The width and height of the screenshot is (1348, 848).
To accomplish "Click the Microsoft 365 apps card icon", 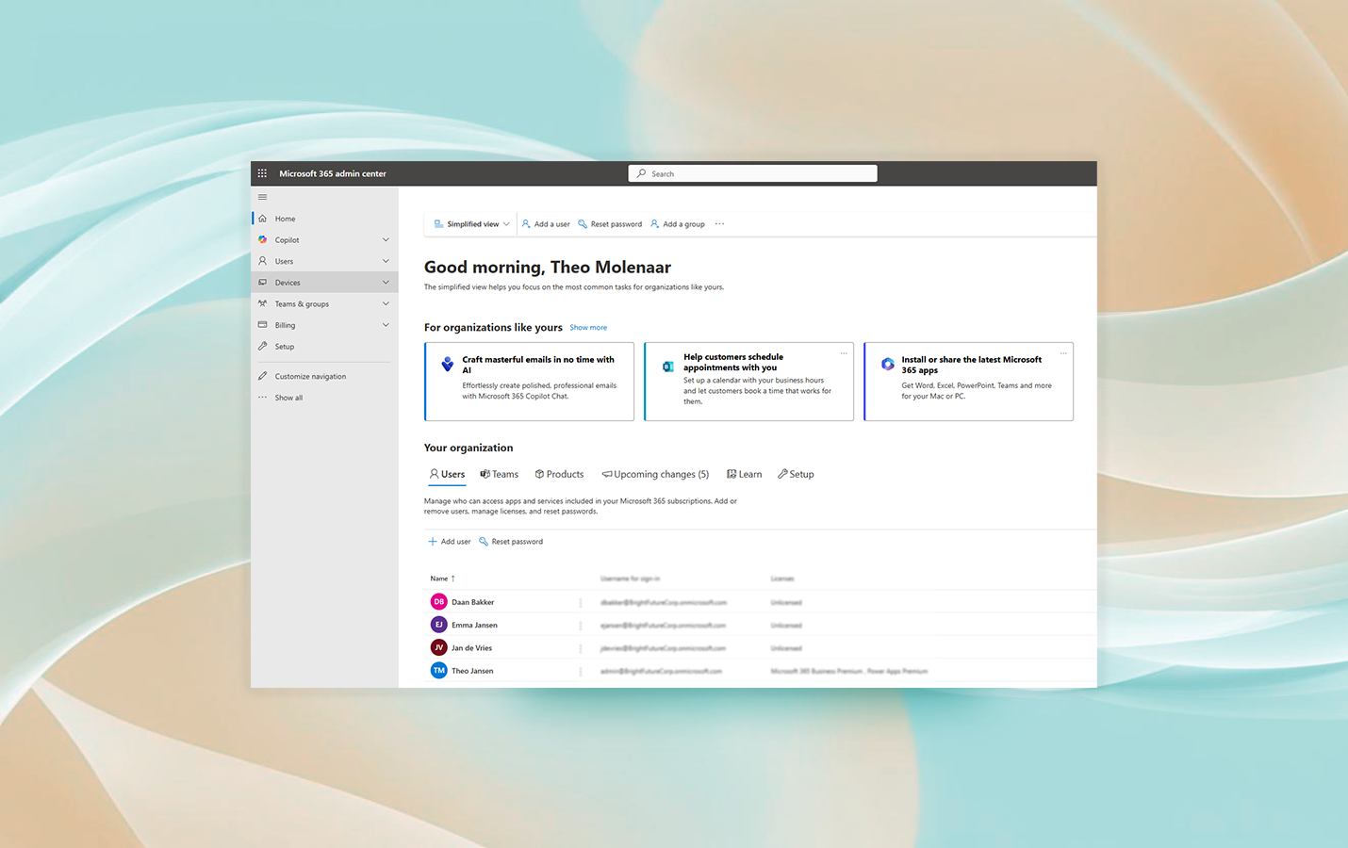I will tap(888, 364).
